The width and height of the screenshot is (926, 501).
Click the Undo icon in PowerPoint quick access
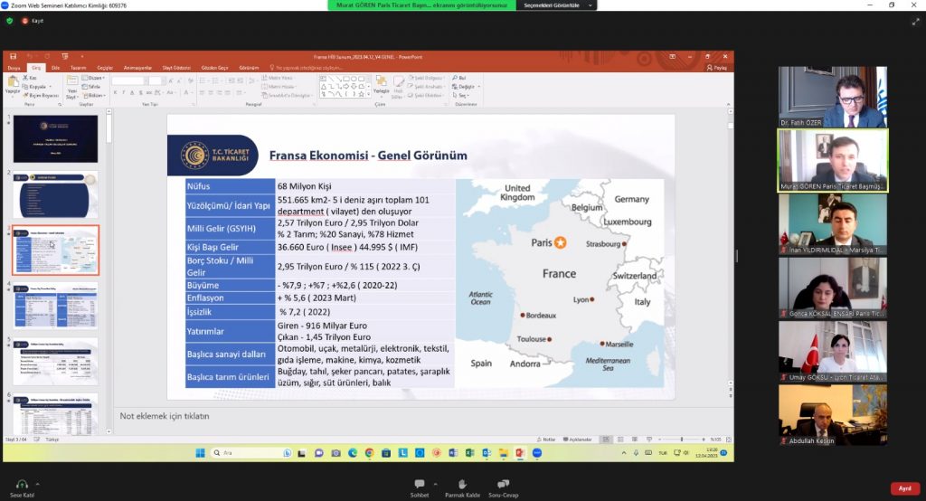tap(29, 57)
